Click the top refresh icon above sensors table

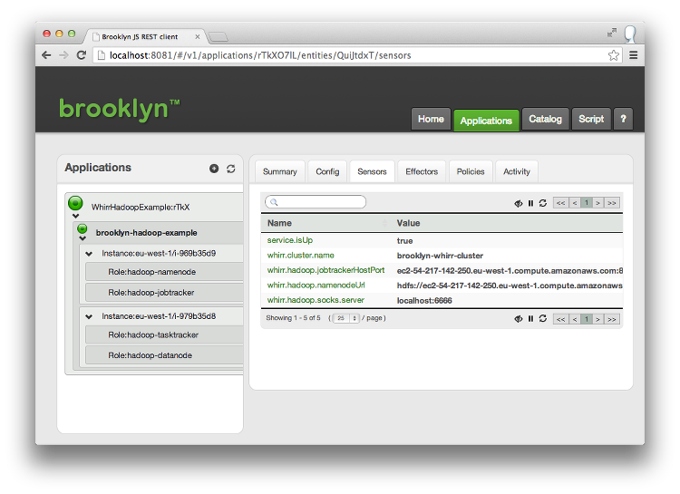pyautogui.click(x=542, y=203)
